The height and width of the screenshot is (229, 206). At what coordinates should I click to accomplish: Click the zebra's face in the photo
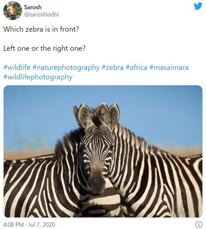97,158
